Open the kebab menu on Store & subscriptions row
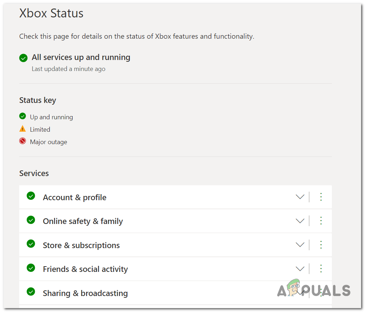Image resolution: width=365 pixels, height=312 pixels. point(321,245)
